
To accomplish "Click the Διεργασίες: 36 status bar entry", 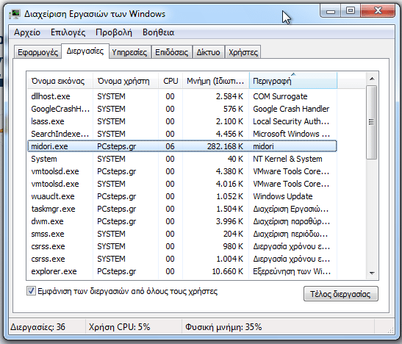I will pyautogui.click(x=37, y=327).
